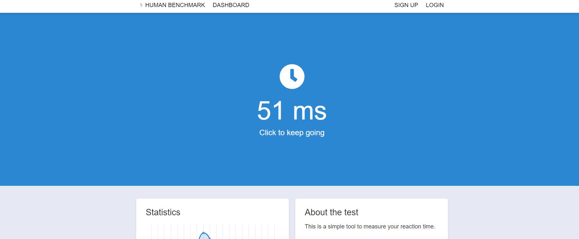Click the peak point on the statistics curve
Screen dimensions: 579x239
tap(203, 233)
